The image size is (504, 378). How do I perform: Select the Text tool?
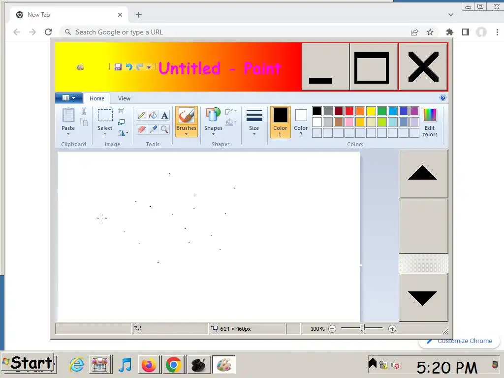pyautogui.click(x=164, y=115)
